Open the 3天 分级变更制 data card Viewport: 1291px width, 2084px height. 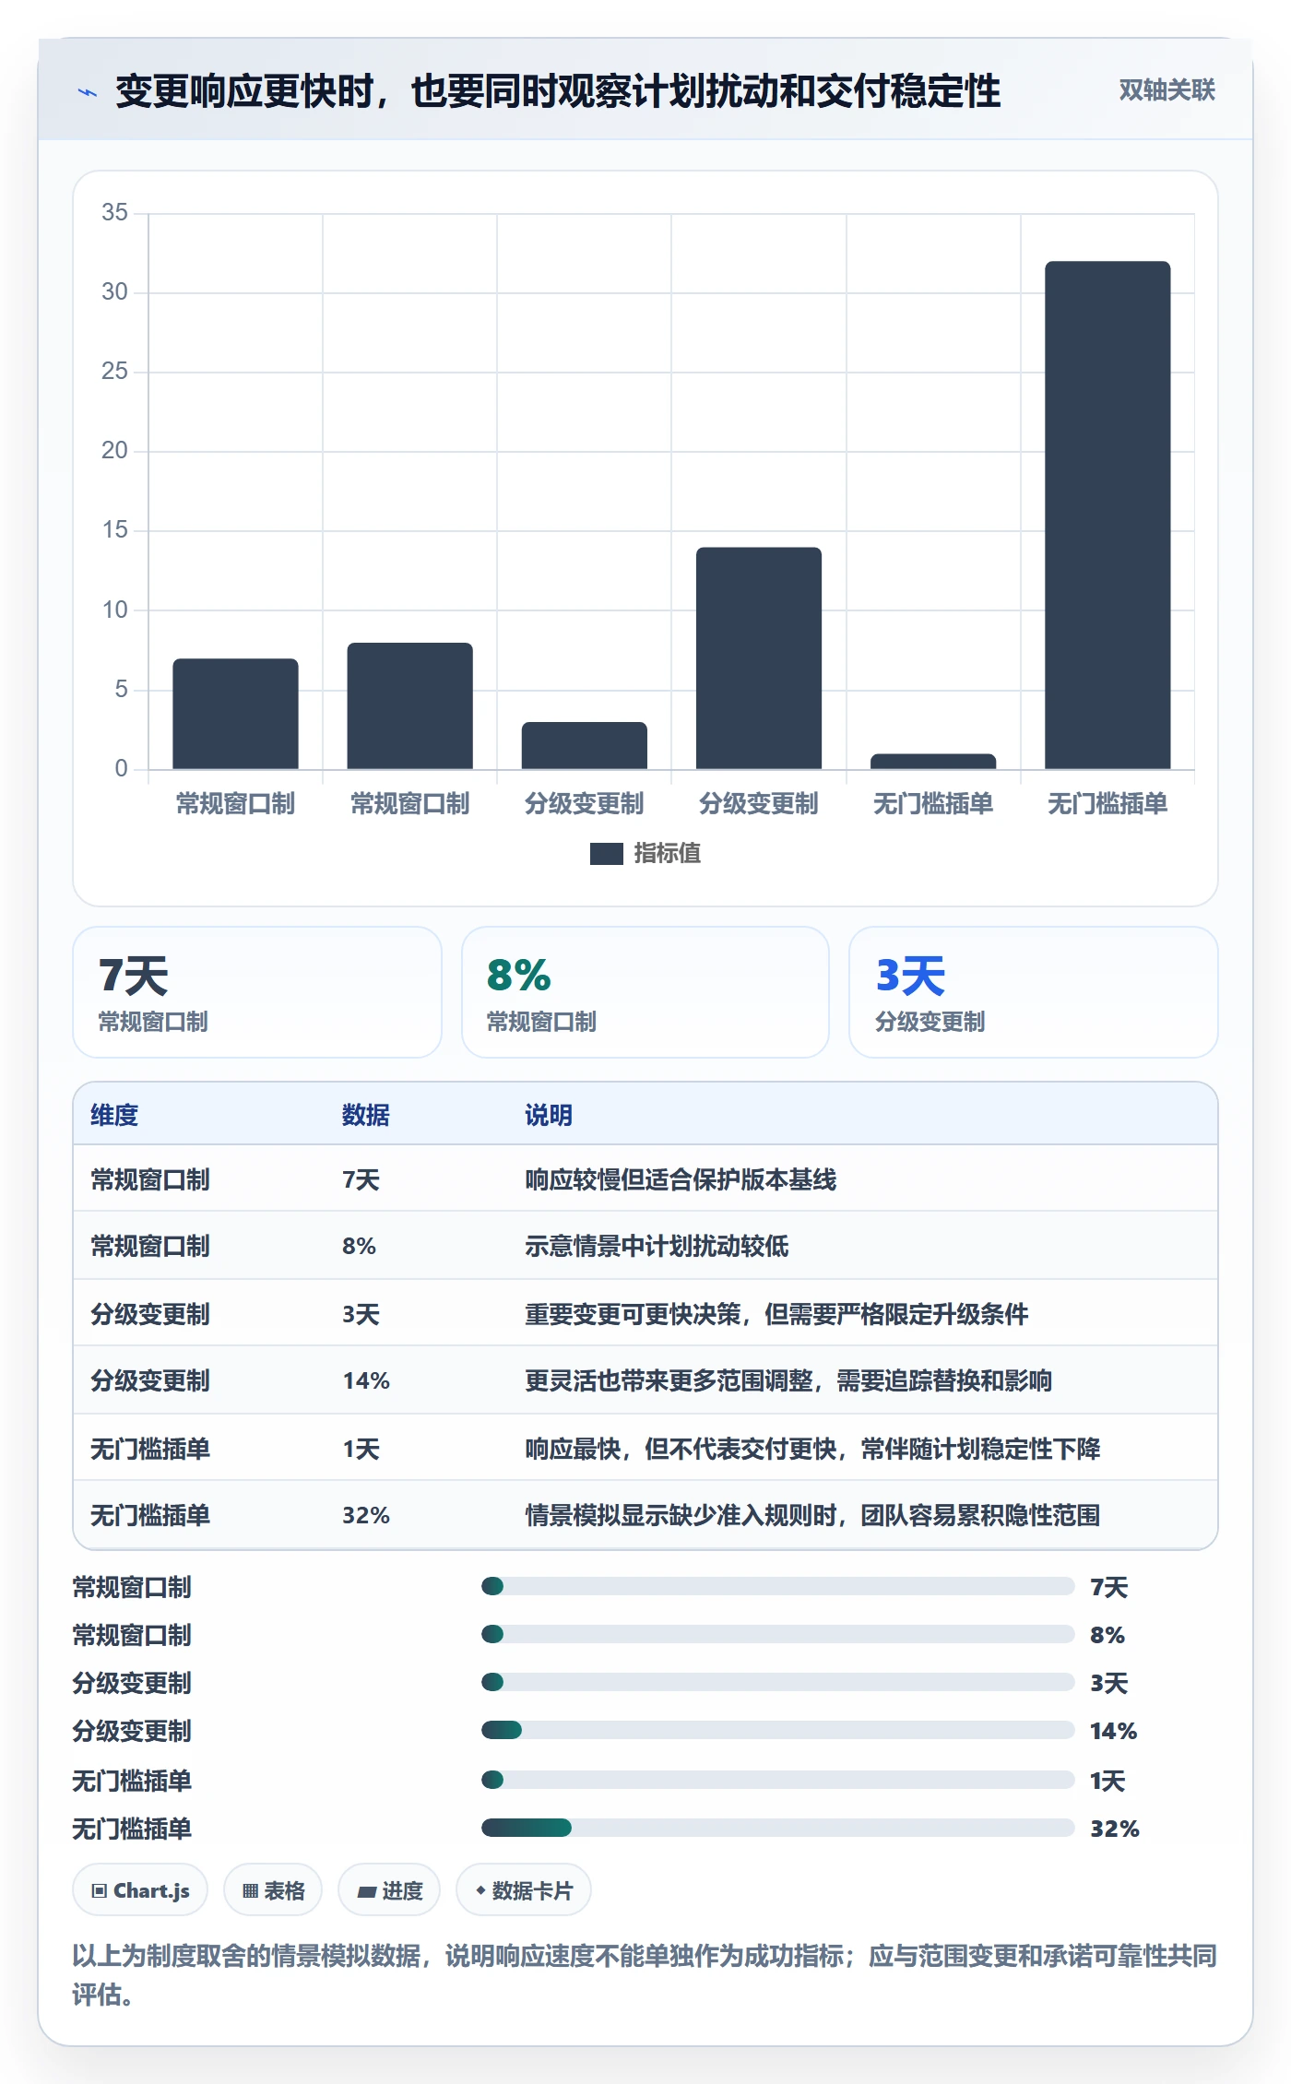click(1034, 992)
